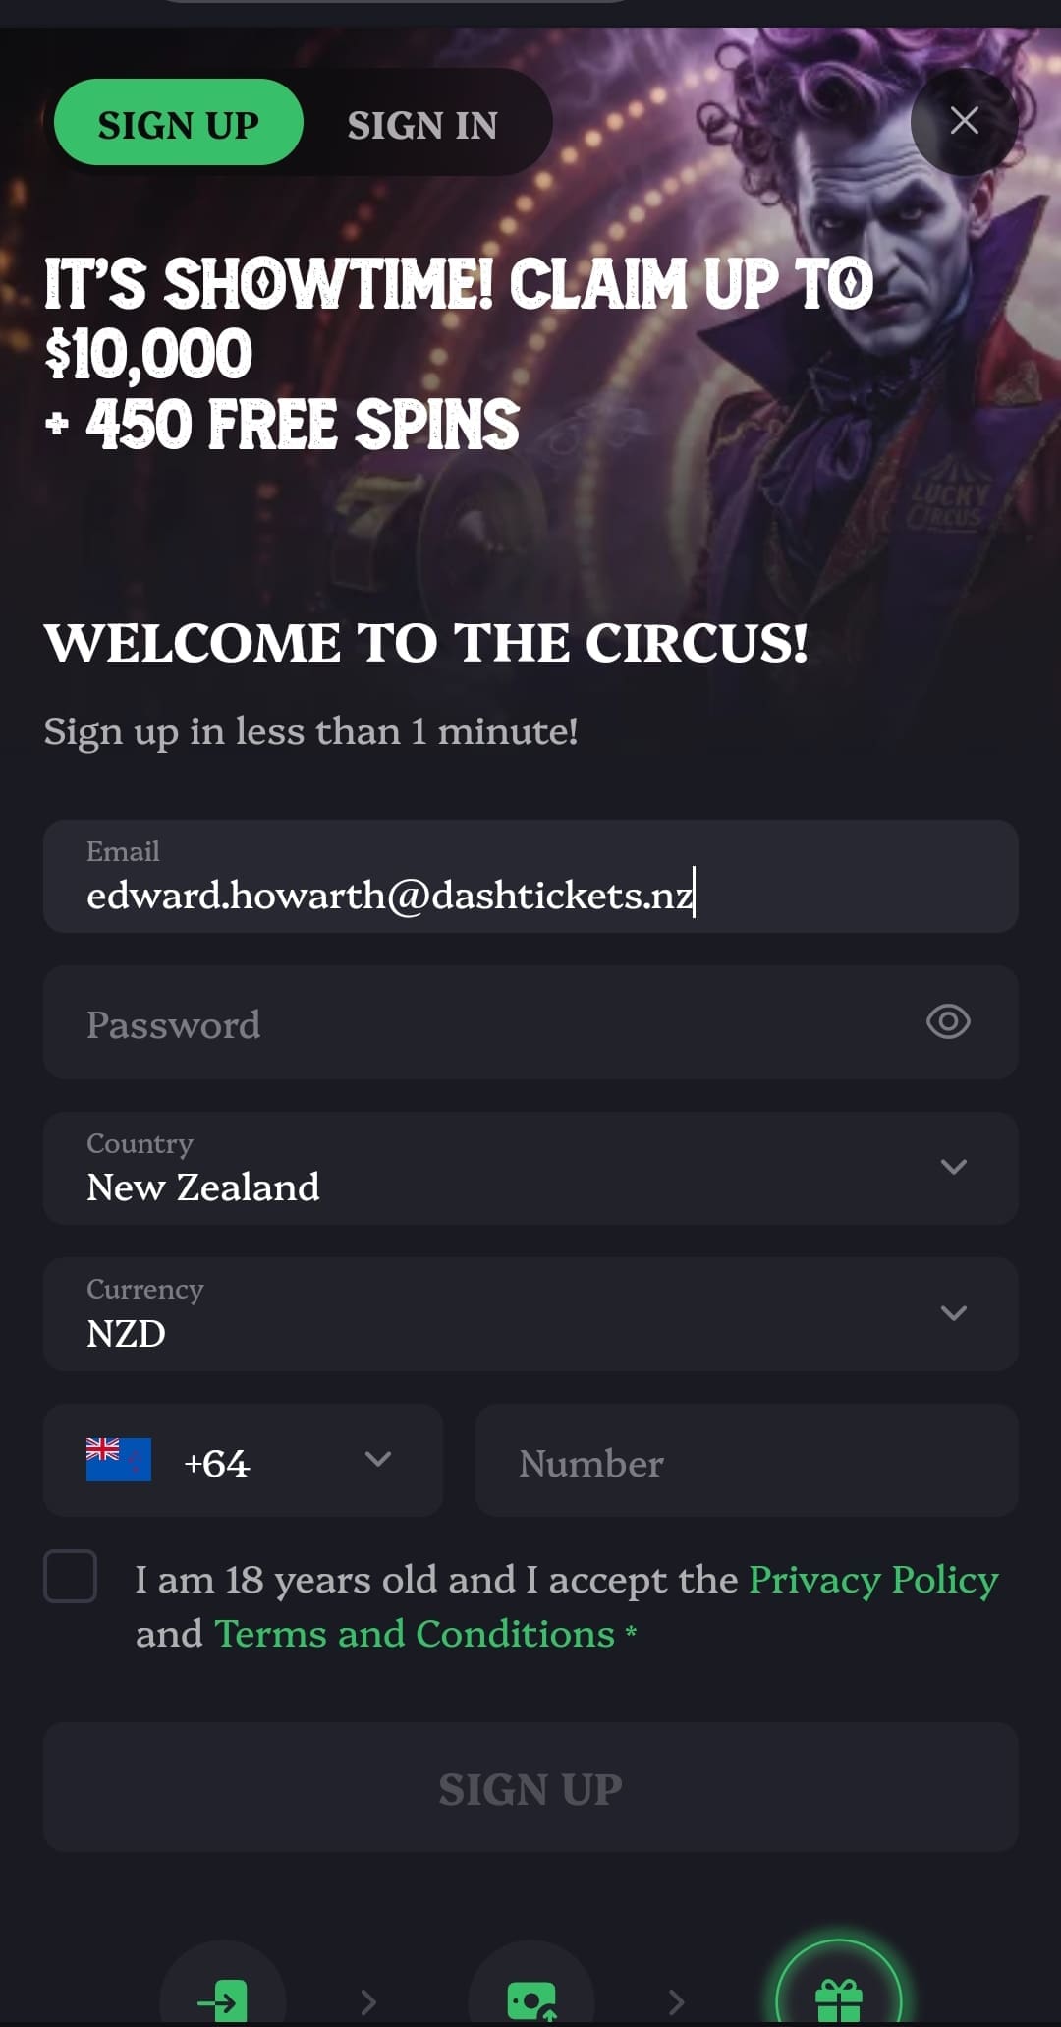Image resolution: width=1061 pixels, height=2027 pixels.
Task: Click the green gift box icon
Action: coord(838,1998)
